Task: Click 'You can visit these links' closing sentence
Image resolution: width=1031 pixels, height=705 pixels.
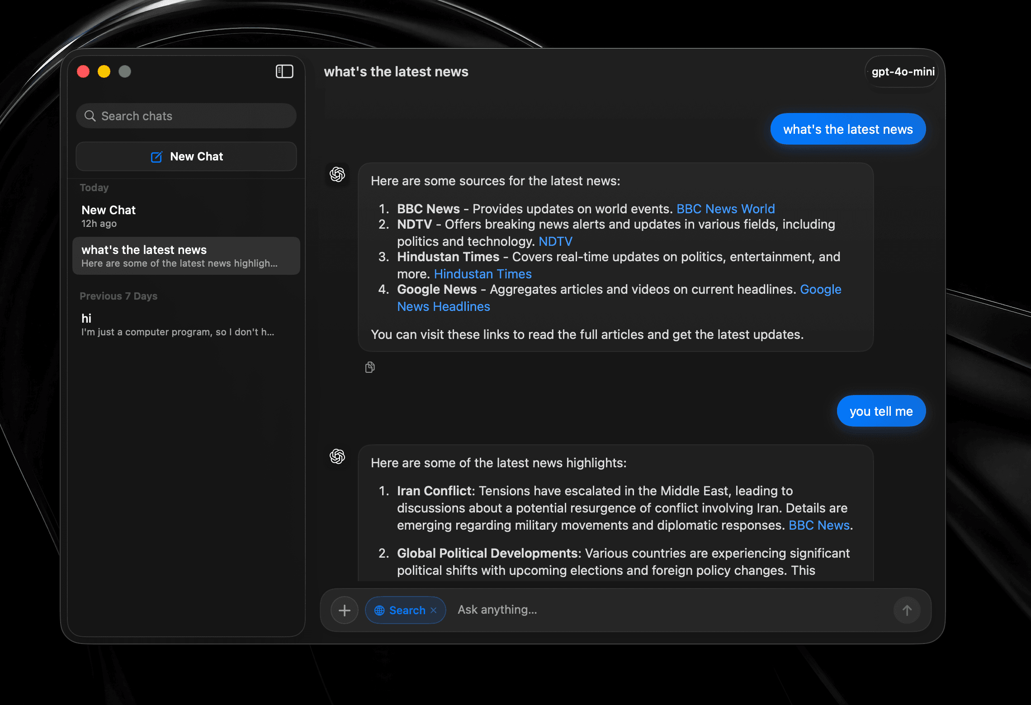Action: tap(587, 334)
